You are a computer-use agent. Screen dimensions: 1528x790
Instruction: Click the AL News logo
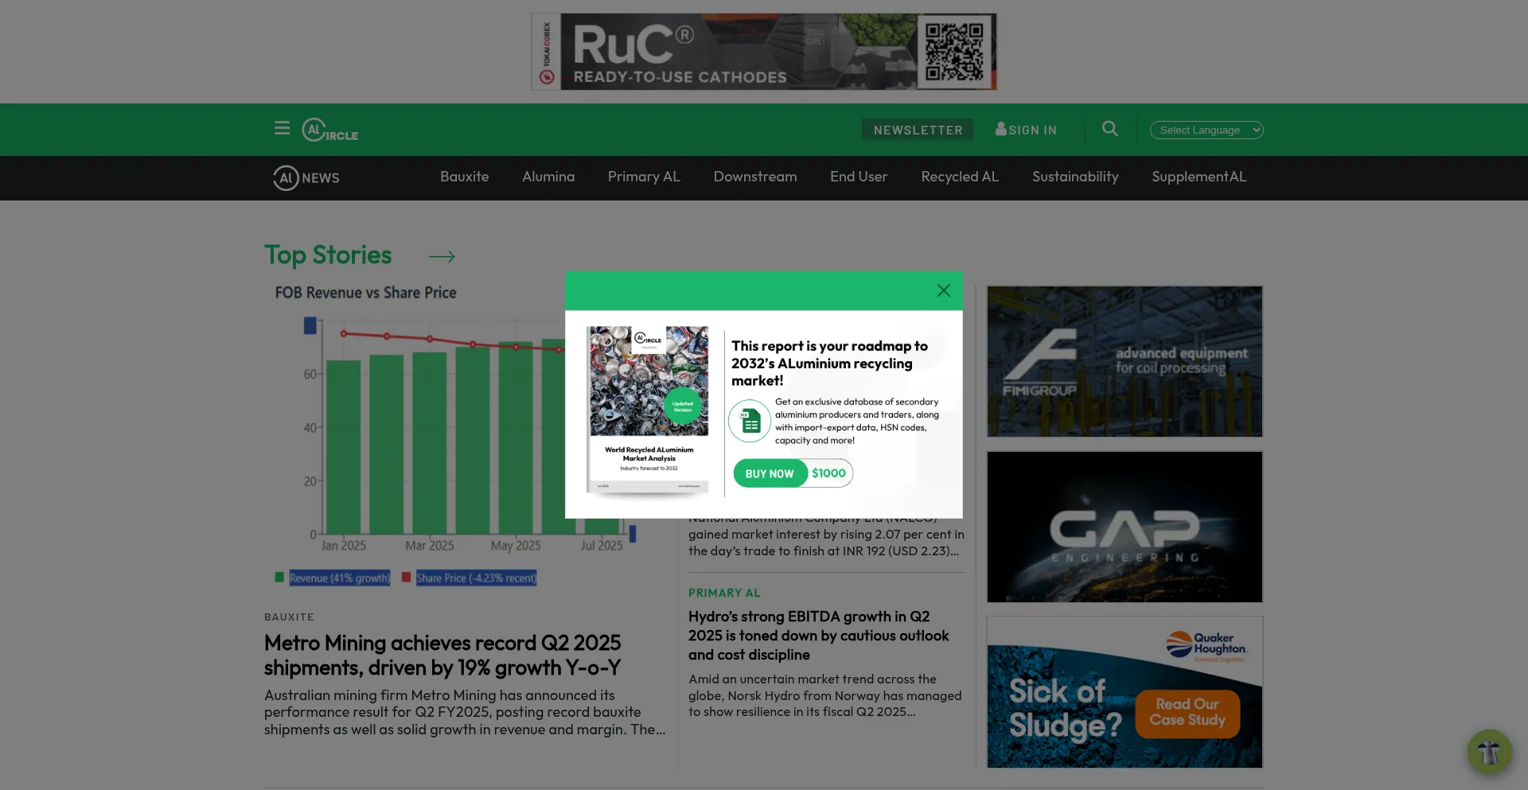pyautogui.click(x=306, y=177)
